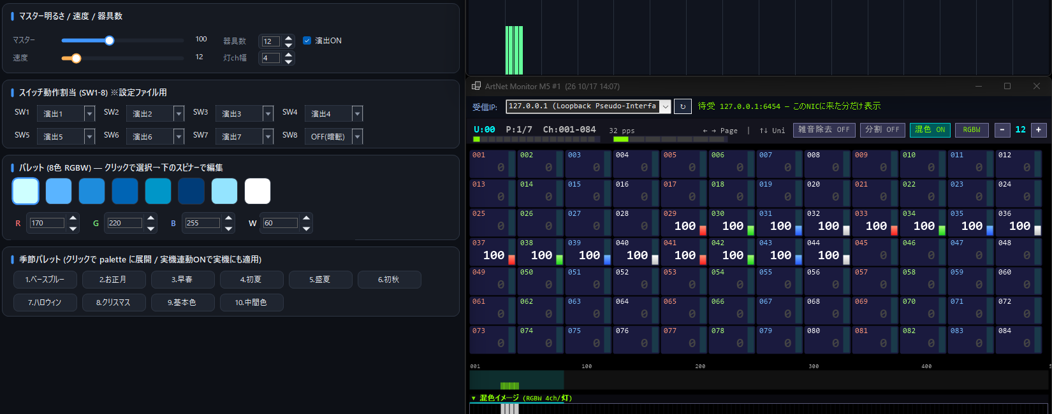The width and height of the screenshot is (1052, 414).
Task: Click the ArtNet Monitor window title icon
Action: coord(476,86)
